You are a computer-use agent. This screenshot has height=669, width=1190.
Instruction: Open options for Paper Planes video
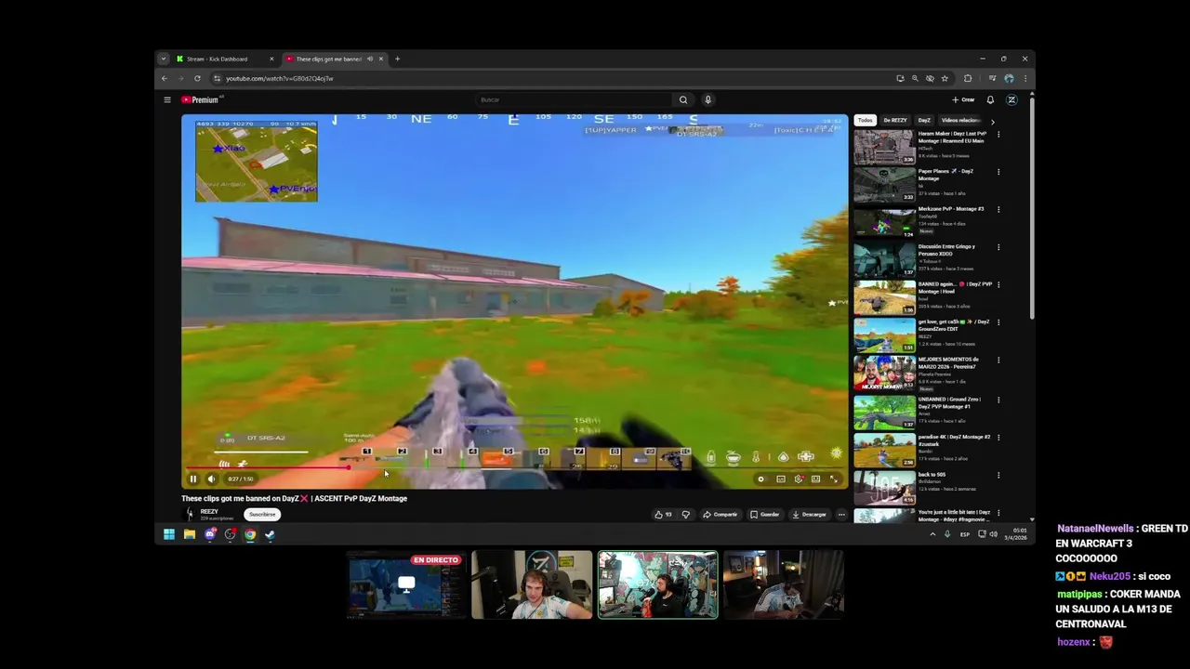click(998, 172)
